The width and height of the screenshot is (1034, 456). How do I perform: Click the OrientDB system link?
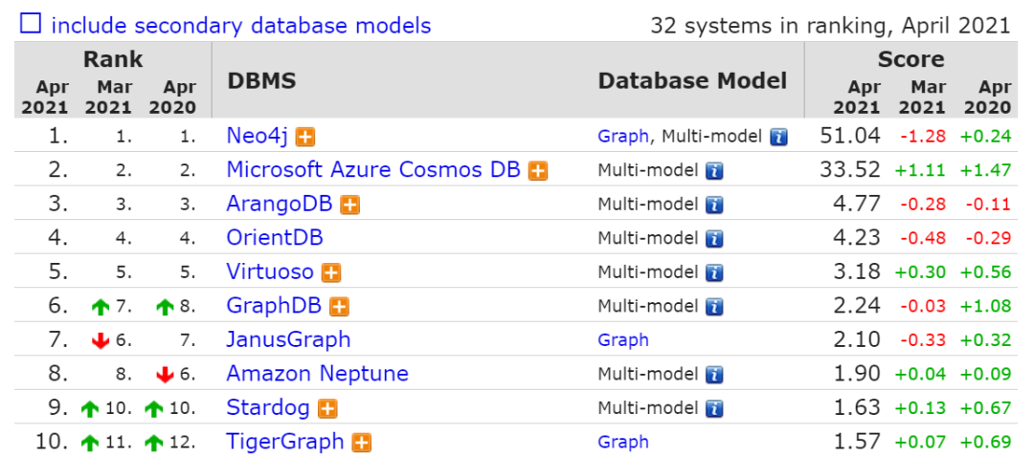coord(275,238)
